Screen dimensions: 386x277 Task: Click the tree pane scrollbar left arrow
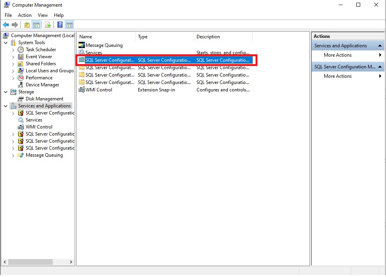5,262
